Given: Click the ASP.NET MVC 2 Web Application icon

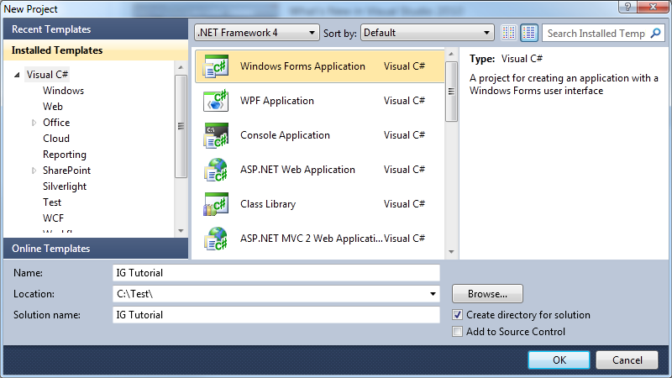Looking at the screenshot, I should click(216, 239).
